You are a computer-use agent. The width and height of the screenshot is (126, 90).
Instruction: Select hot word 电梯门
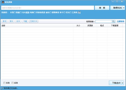[x=33, y=12]
